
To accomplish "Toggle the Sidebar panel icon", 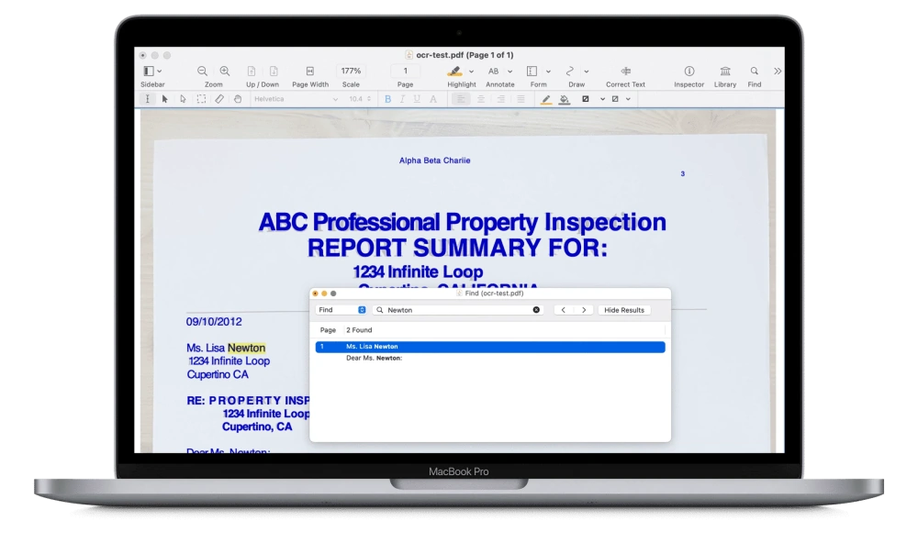I will (x=149, y=71).
